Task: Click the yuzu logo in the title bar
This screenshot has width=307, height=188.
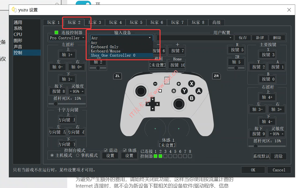Action: tap(14, 10)
